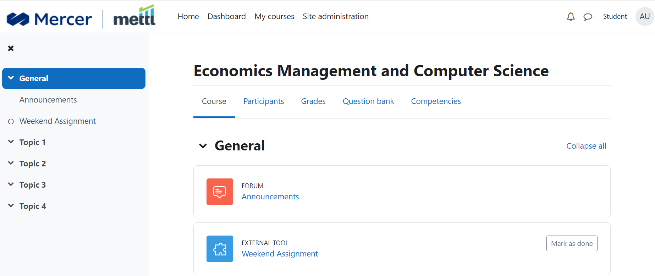
Task: Open Topic 1 label in course index
Action: pyautogui.click(x=32, y=142)
